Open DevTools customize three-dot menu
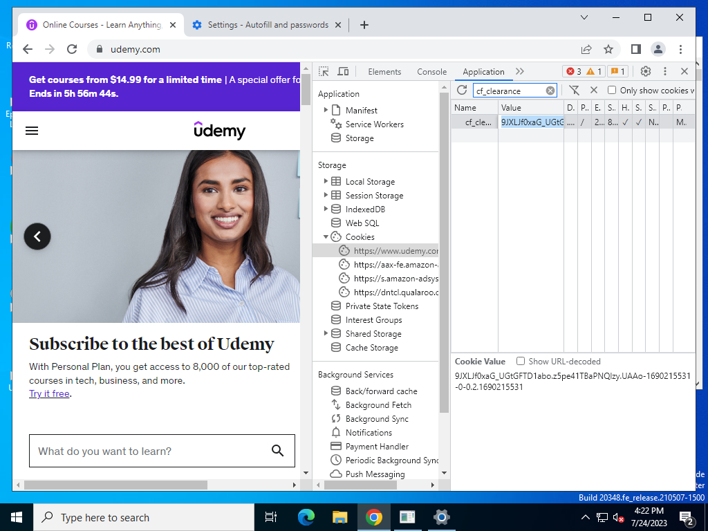Viewport: 708px width, 531px height. (664, 71)
